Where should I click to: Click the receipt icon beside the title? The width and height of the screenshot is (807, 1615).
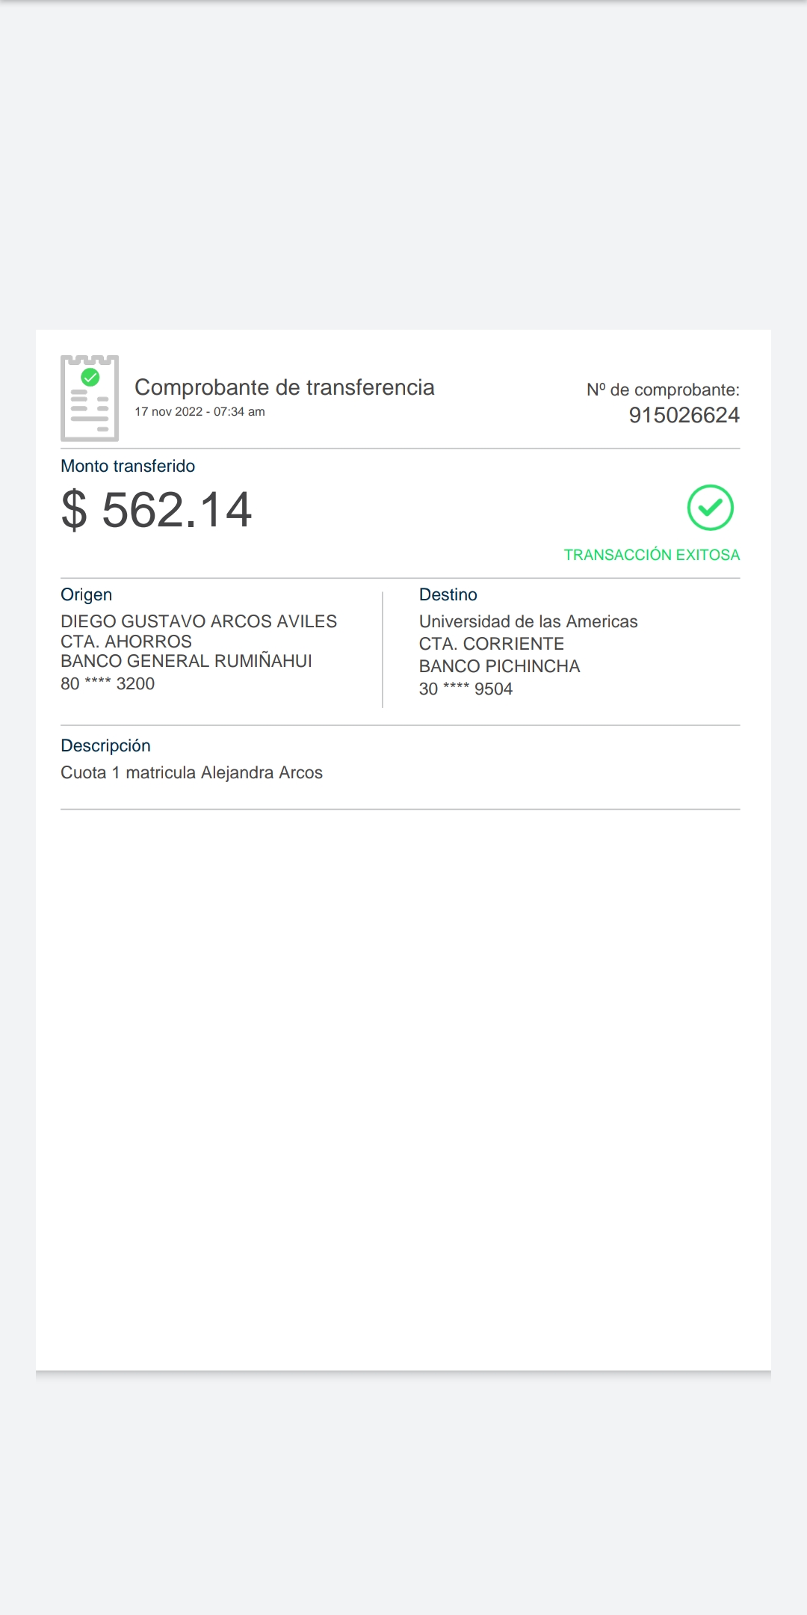[x=90, y=398]
